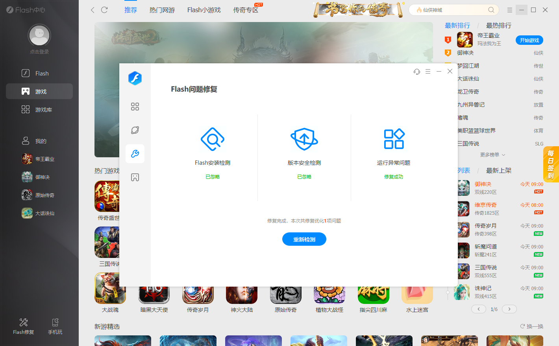Open 三国传说 双线555区 server entry
Image resolution: width=559 pixels, height=346 pixels.
(500, 271)
